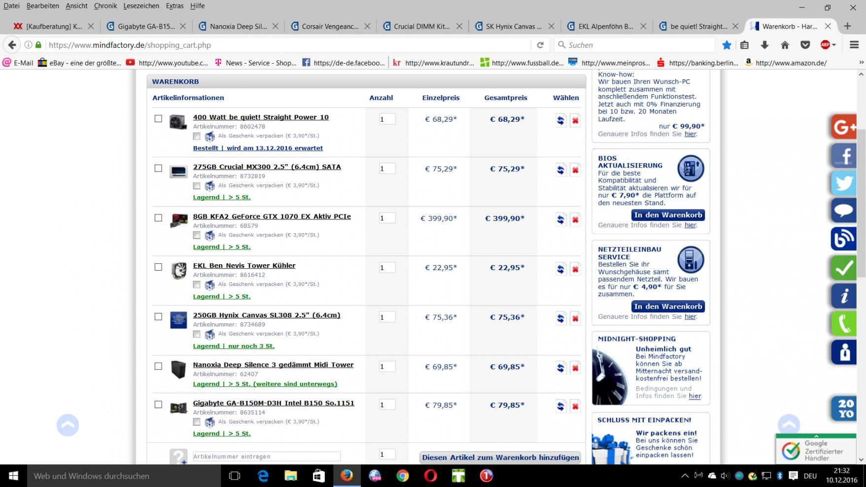Switch to the Gigabyte GA-B15... tab
866x487 pixels.
point(146,26)
